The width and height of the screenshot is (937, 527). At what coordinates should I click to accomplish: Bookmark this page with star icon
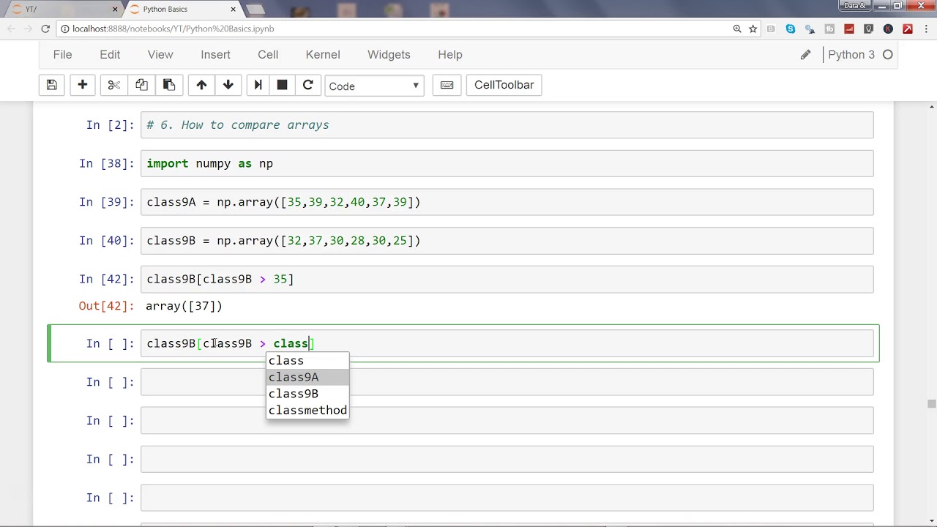tap(753, 29)
